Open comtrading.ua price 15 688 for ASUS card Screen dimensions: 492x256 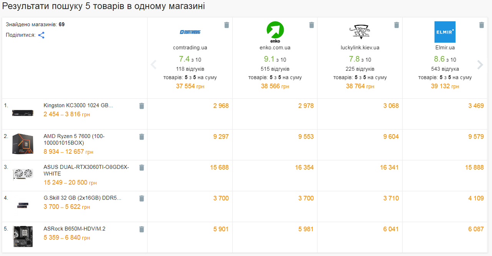pos(219,167)
